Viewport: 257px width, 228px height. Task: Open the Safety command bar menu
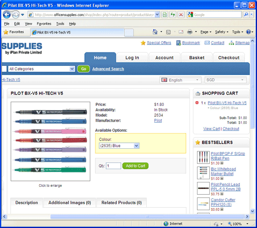[222, 32]
